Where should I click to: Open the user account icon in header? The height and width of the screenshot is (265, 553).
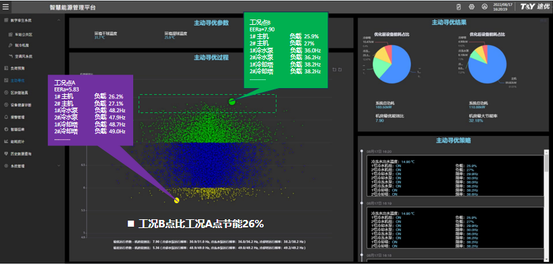tap(484, 7)
